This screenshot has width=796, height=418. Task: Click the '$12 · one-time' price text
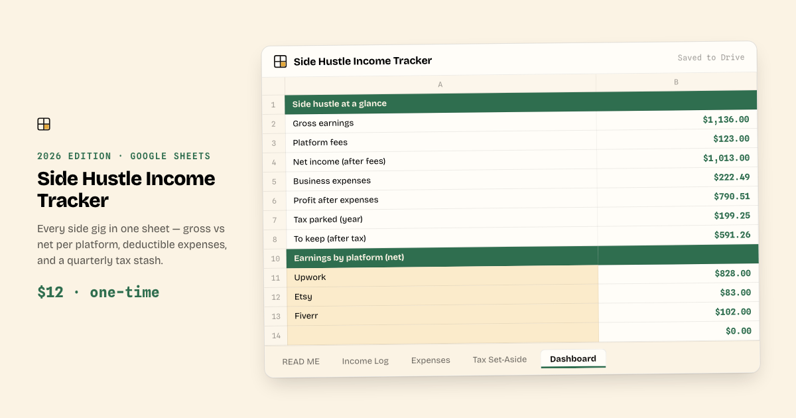(98, 293)
